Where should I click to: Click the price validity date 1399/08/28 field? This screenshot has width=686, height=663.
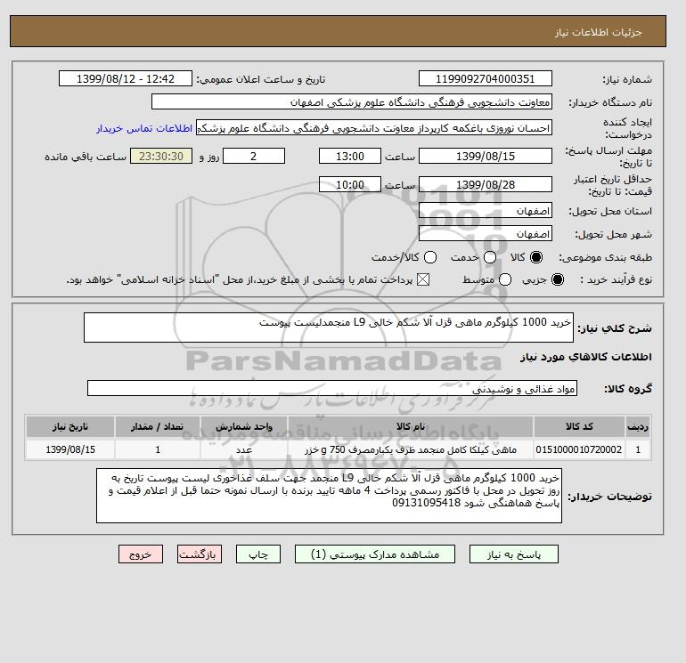coord(486,184)
